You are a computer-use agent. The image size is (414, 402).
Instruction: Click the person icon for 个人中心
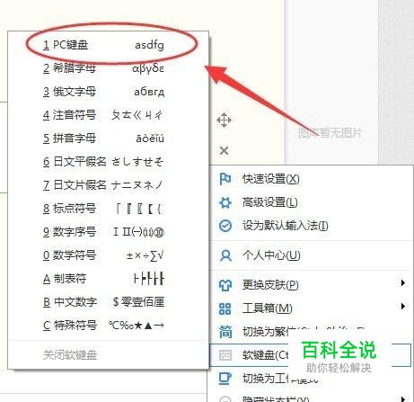coord(225,255)
